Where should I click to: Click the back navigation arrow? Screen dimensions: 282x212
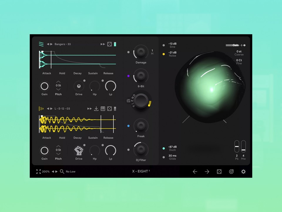[x=195, y=171]
